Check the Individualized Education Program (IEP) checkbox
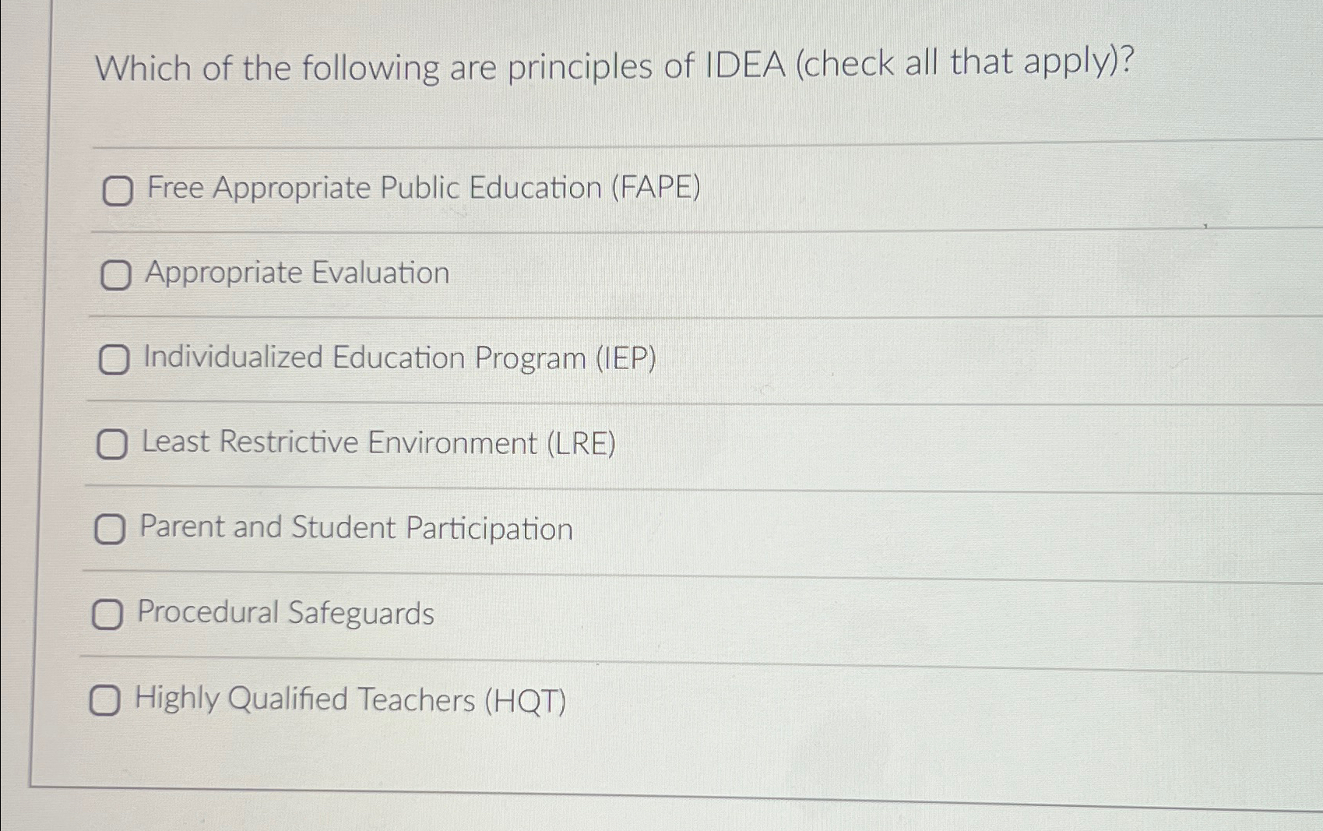Screen dimensions: 1323x831 coord(115,361)
